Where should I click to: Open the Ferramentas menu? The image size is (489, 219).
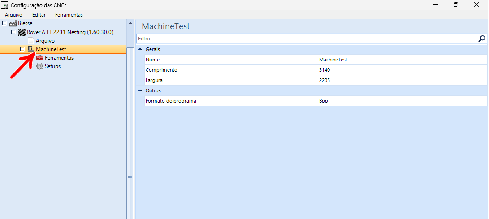pyautogui.click(x=69, y=15)
